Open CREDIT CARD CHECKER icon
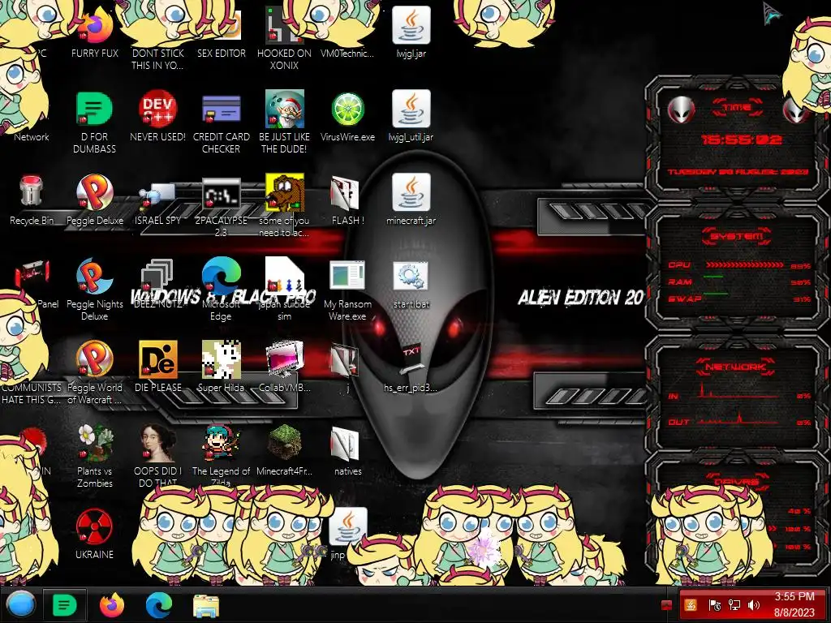The width and height of the screenshot is (831, 623). [222, 110]
